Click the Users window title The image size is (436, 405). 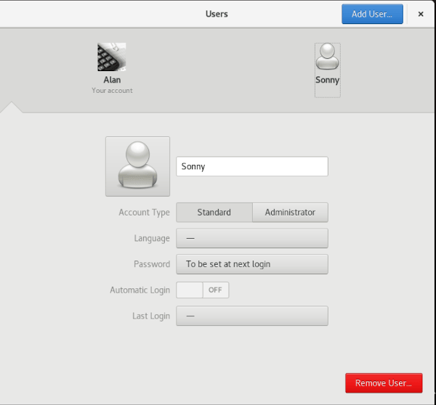(x=217, y=14)
